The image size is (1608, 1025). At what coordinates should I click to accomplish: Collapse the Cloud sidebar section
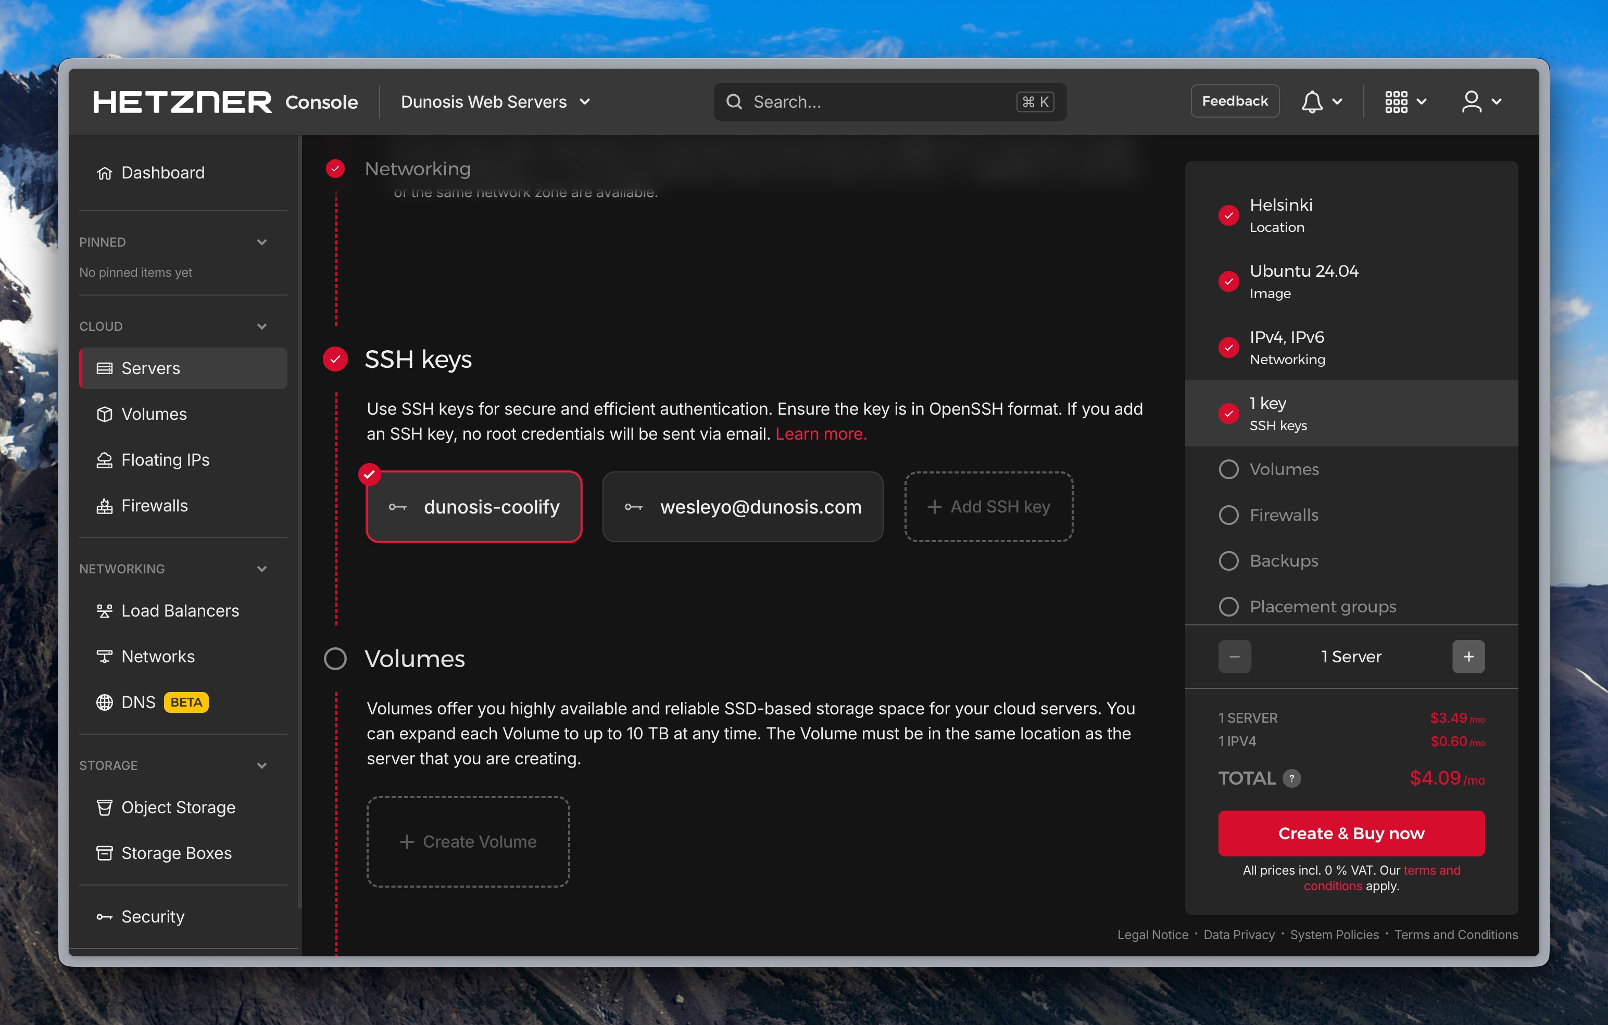point(262,326)
